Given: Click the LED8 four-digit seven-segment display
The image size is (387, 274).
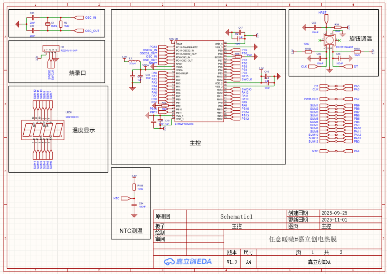Looking at the screenshot, I should pyautogui.click(x=43, y=130).
